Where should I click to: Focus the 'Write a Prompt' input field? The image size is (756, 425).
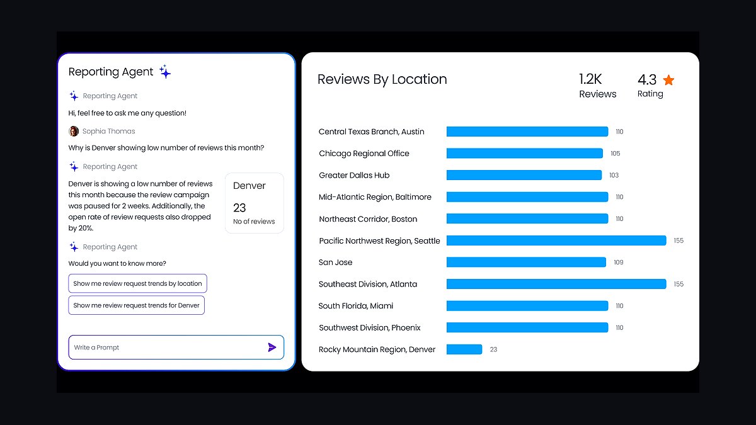pos(176,347)
